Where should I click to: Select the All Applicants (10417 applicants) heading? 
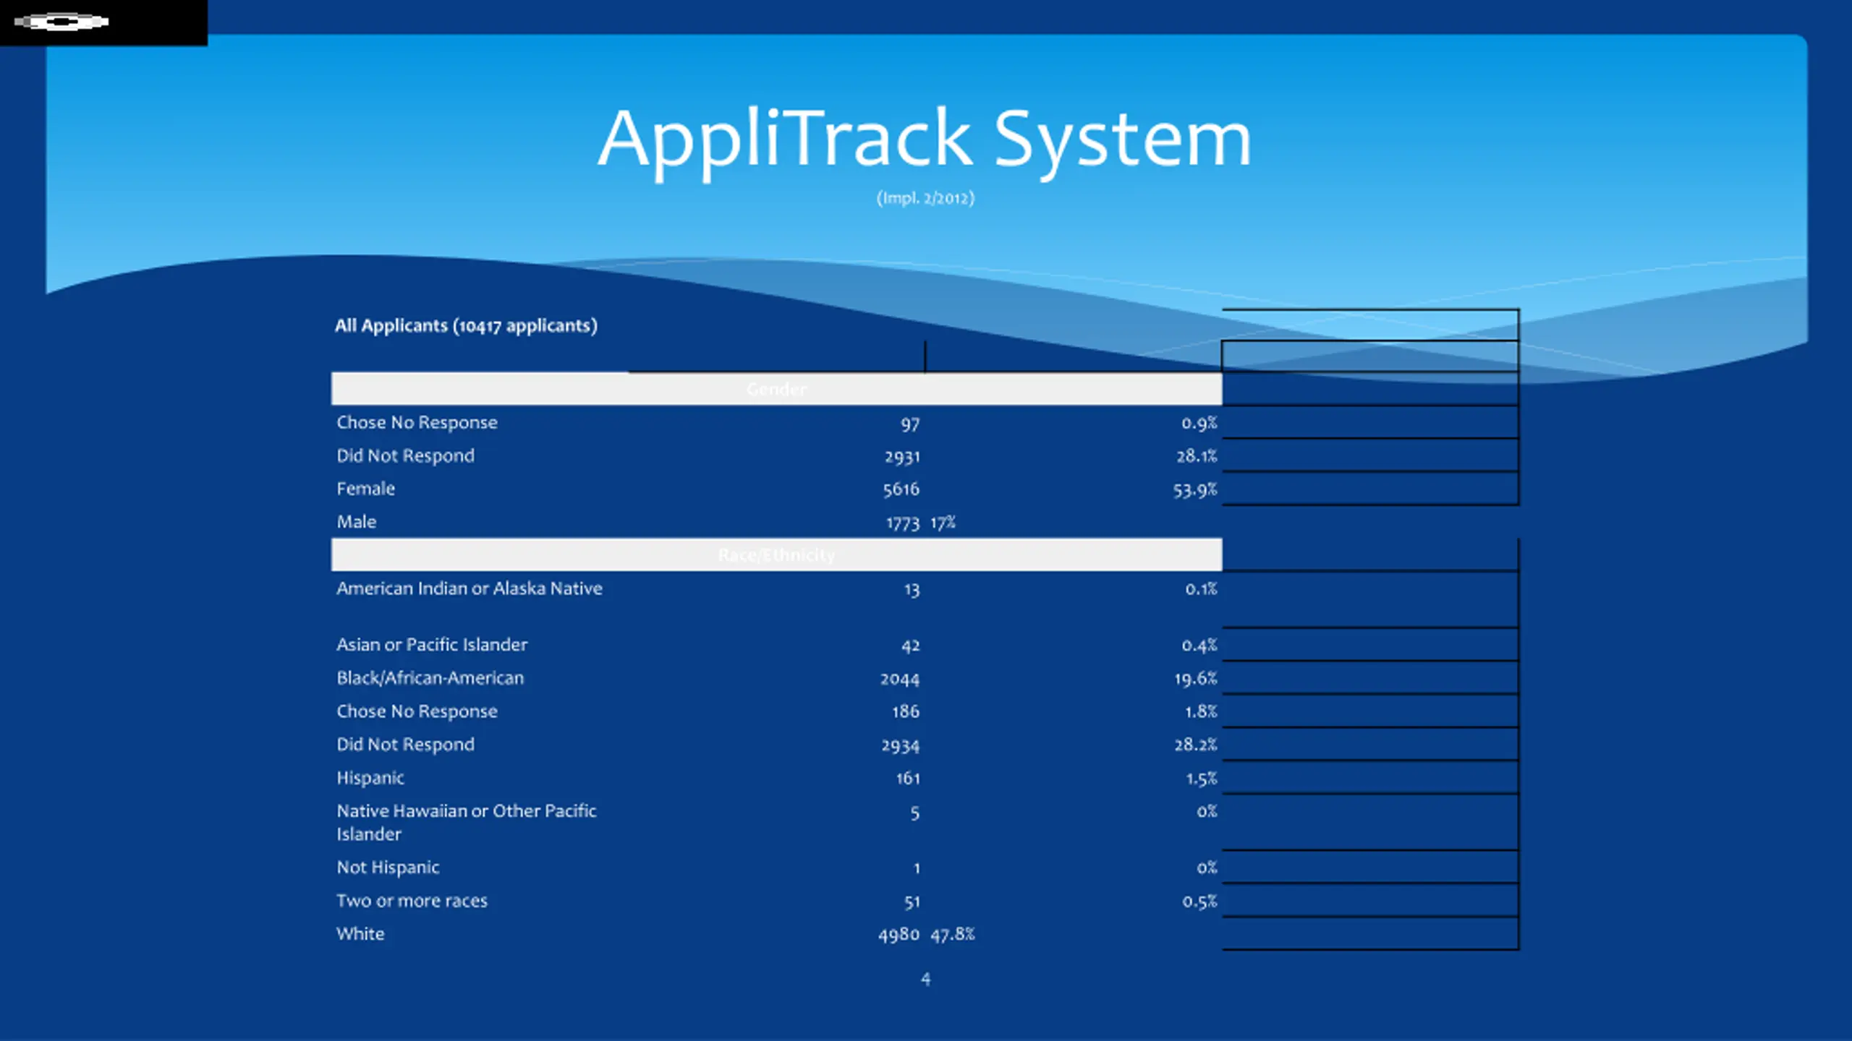click(x=466, y=326)
